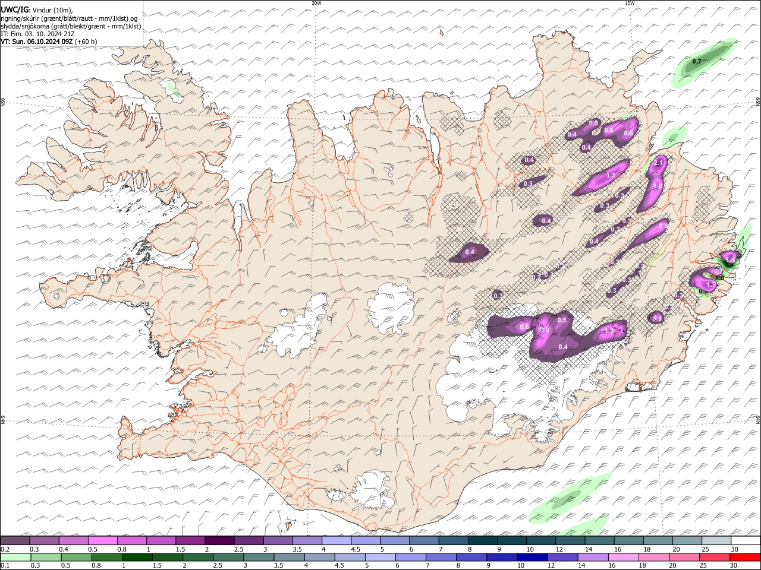Viewport: 761px width, 570px height.
Task: Select the 'rigning/skúrir (grænt/blátt/rautt' header line
Action: [69, 18]
